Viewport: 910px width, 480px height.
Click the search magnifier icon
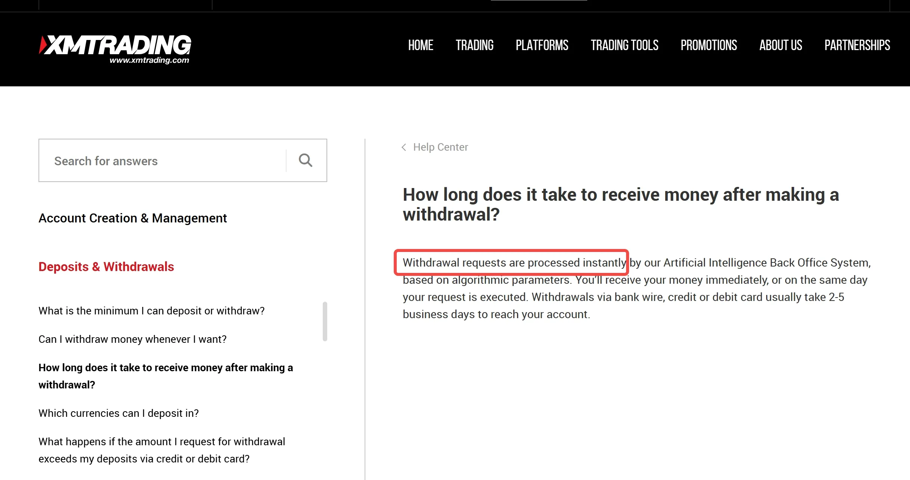pyautogui.click(x=305, y=160)
